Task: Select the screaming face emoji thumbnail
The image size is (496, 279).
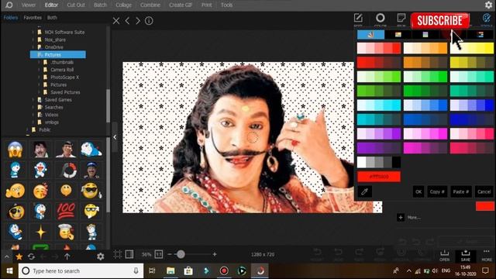Action: 15,150
